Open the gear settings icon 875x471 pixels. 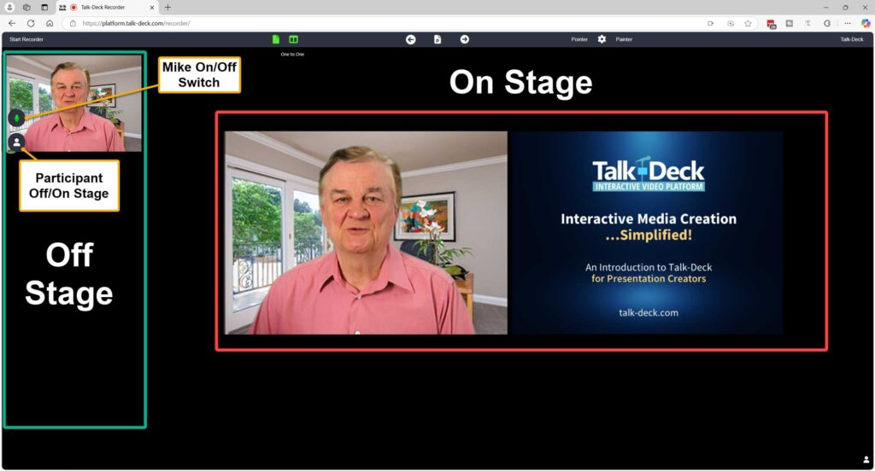pos(602,39)
